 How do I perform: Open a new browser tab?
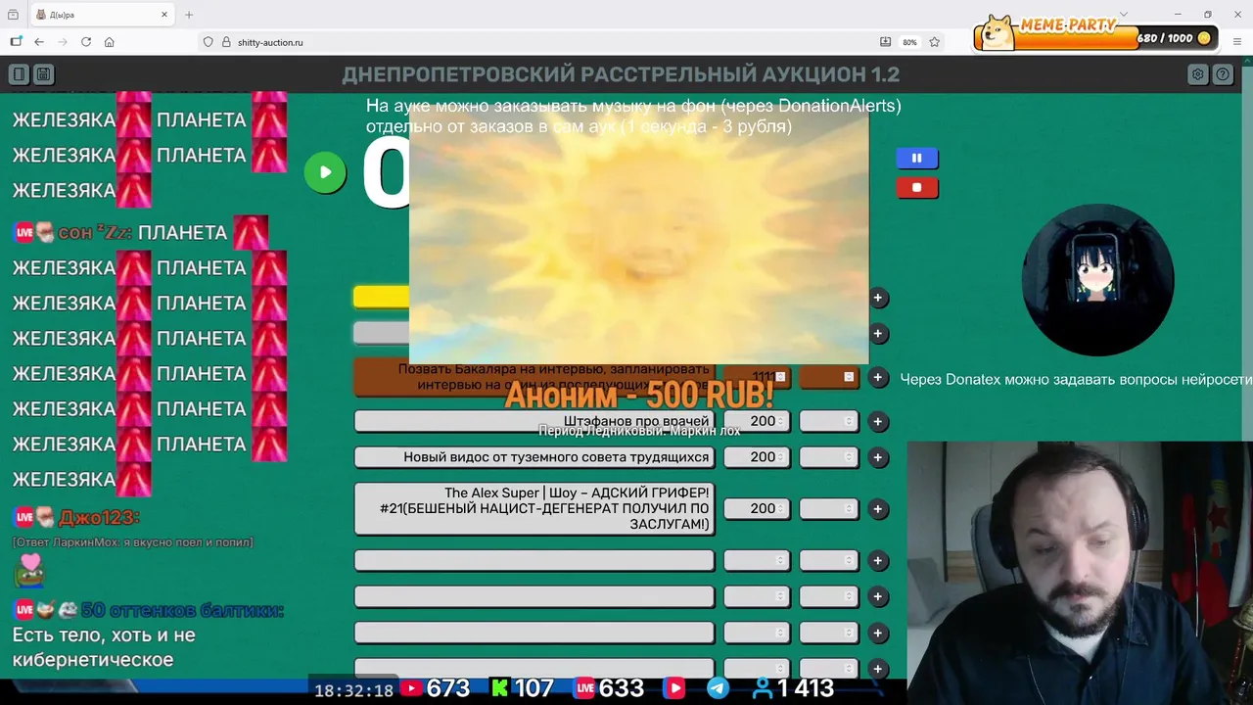(189, 15)
